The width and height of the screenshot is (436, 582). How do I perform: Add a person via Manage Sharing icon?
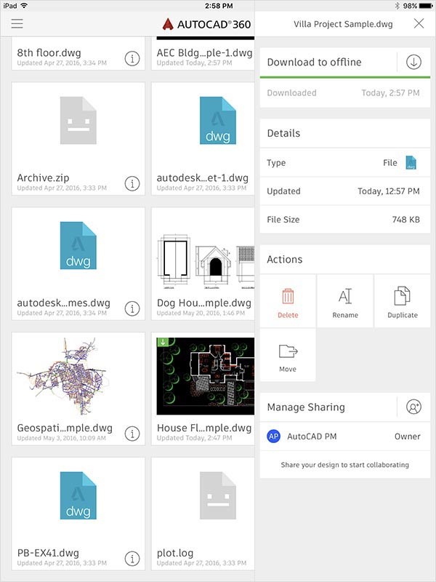point(413,407)
